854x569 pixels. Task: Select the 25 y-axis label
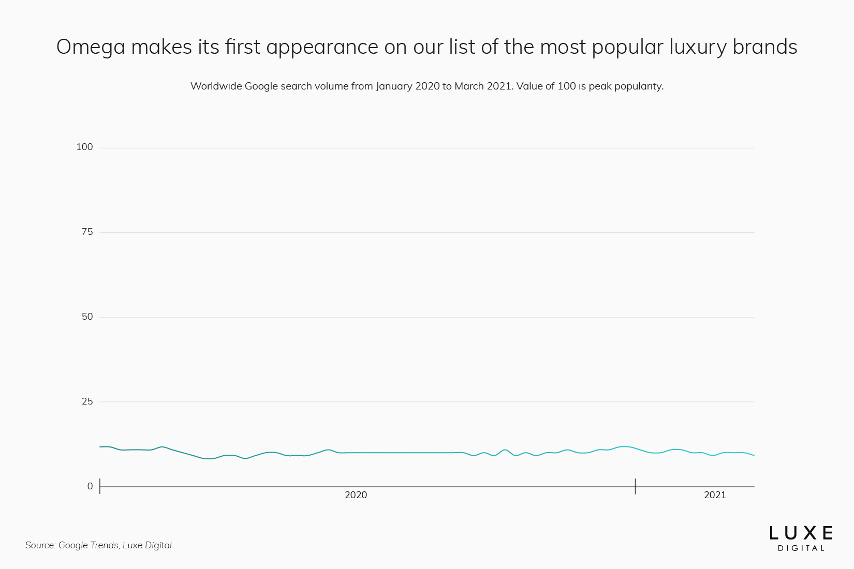(x=87, y=401)
